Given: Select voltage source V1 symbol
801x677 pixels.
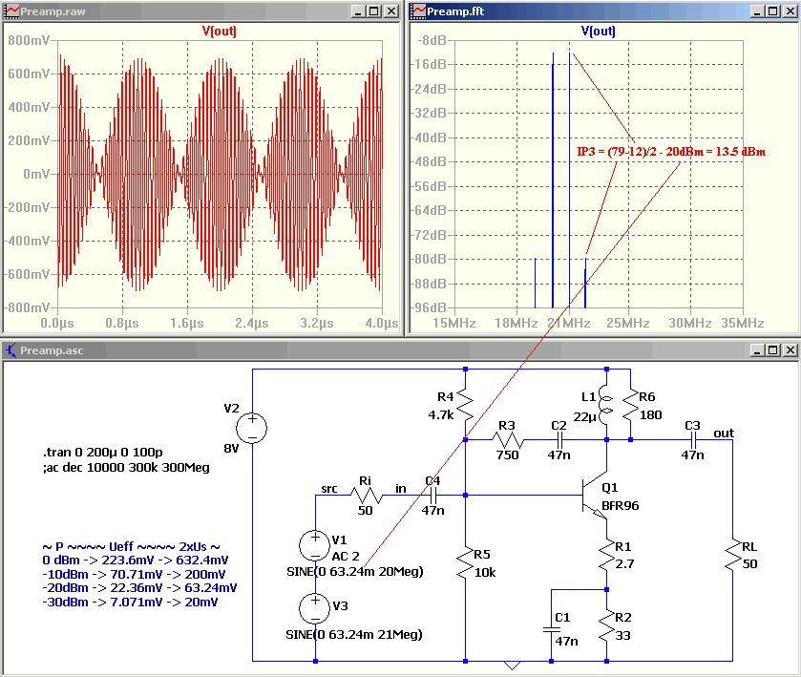Looking at the screenshot, I should tap(315, 545).
